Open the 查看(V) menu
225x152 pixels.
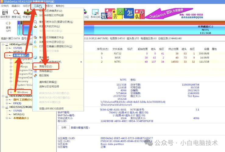click(49, 6)
